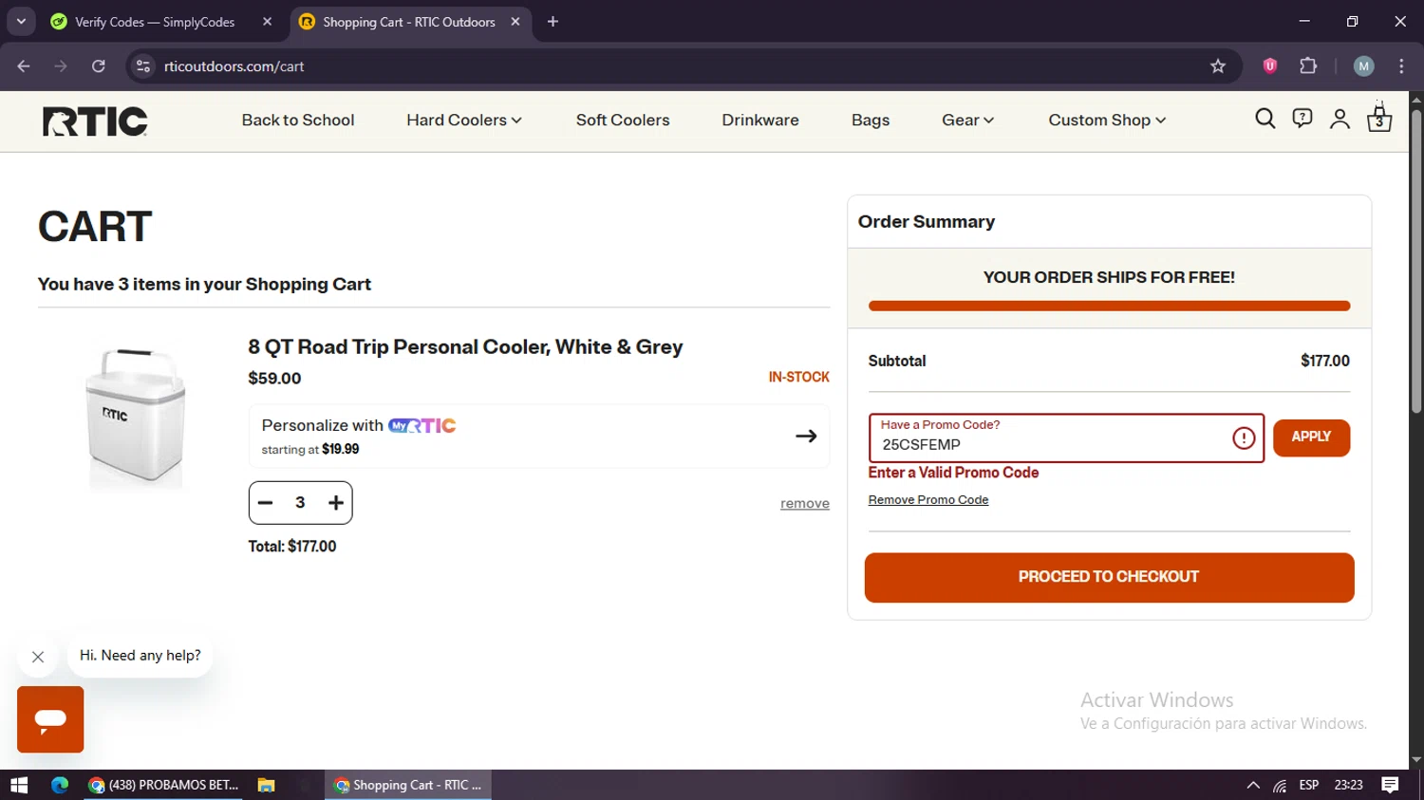This screenshot has width=1424, height=800.
Task: Click the Remove Promo Code link
Action: [x=928, y=500]
